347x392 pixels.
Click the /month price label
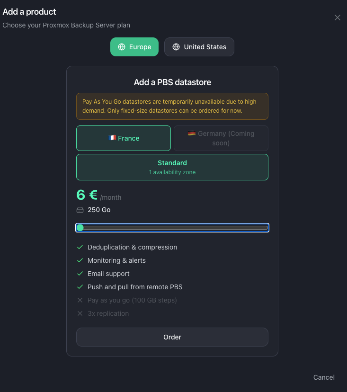[110, 197]
